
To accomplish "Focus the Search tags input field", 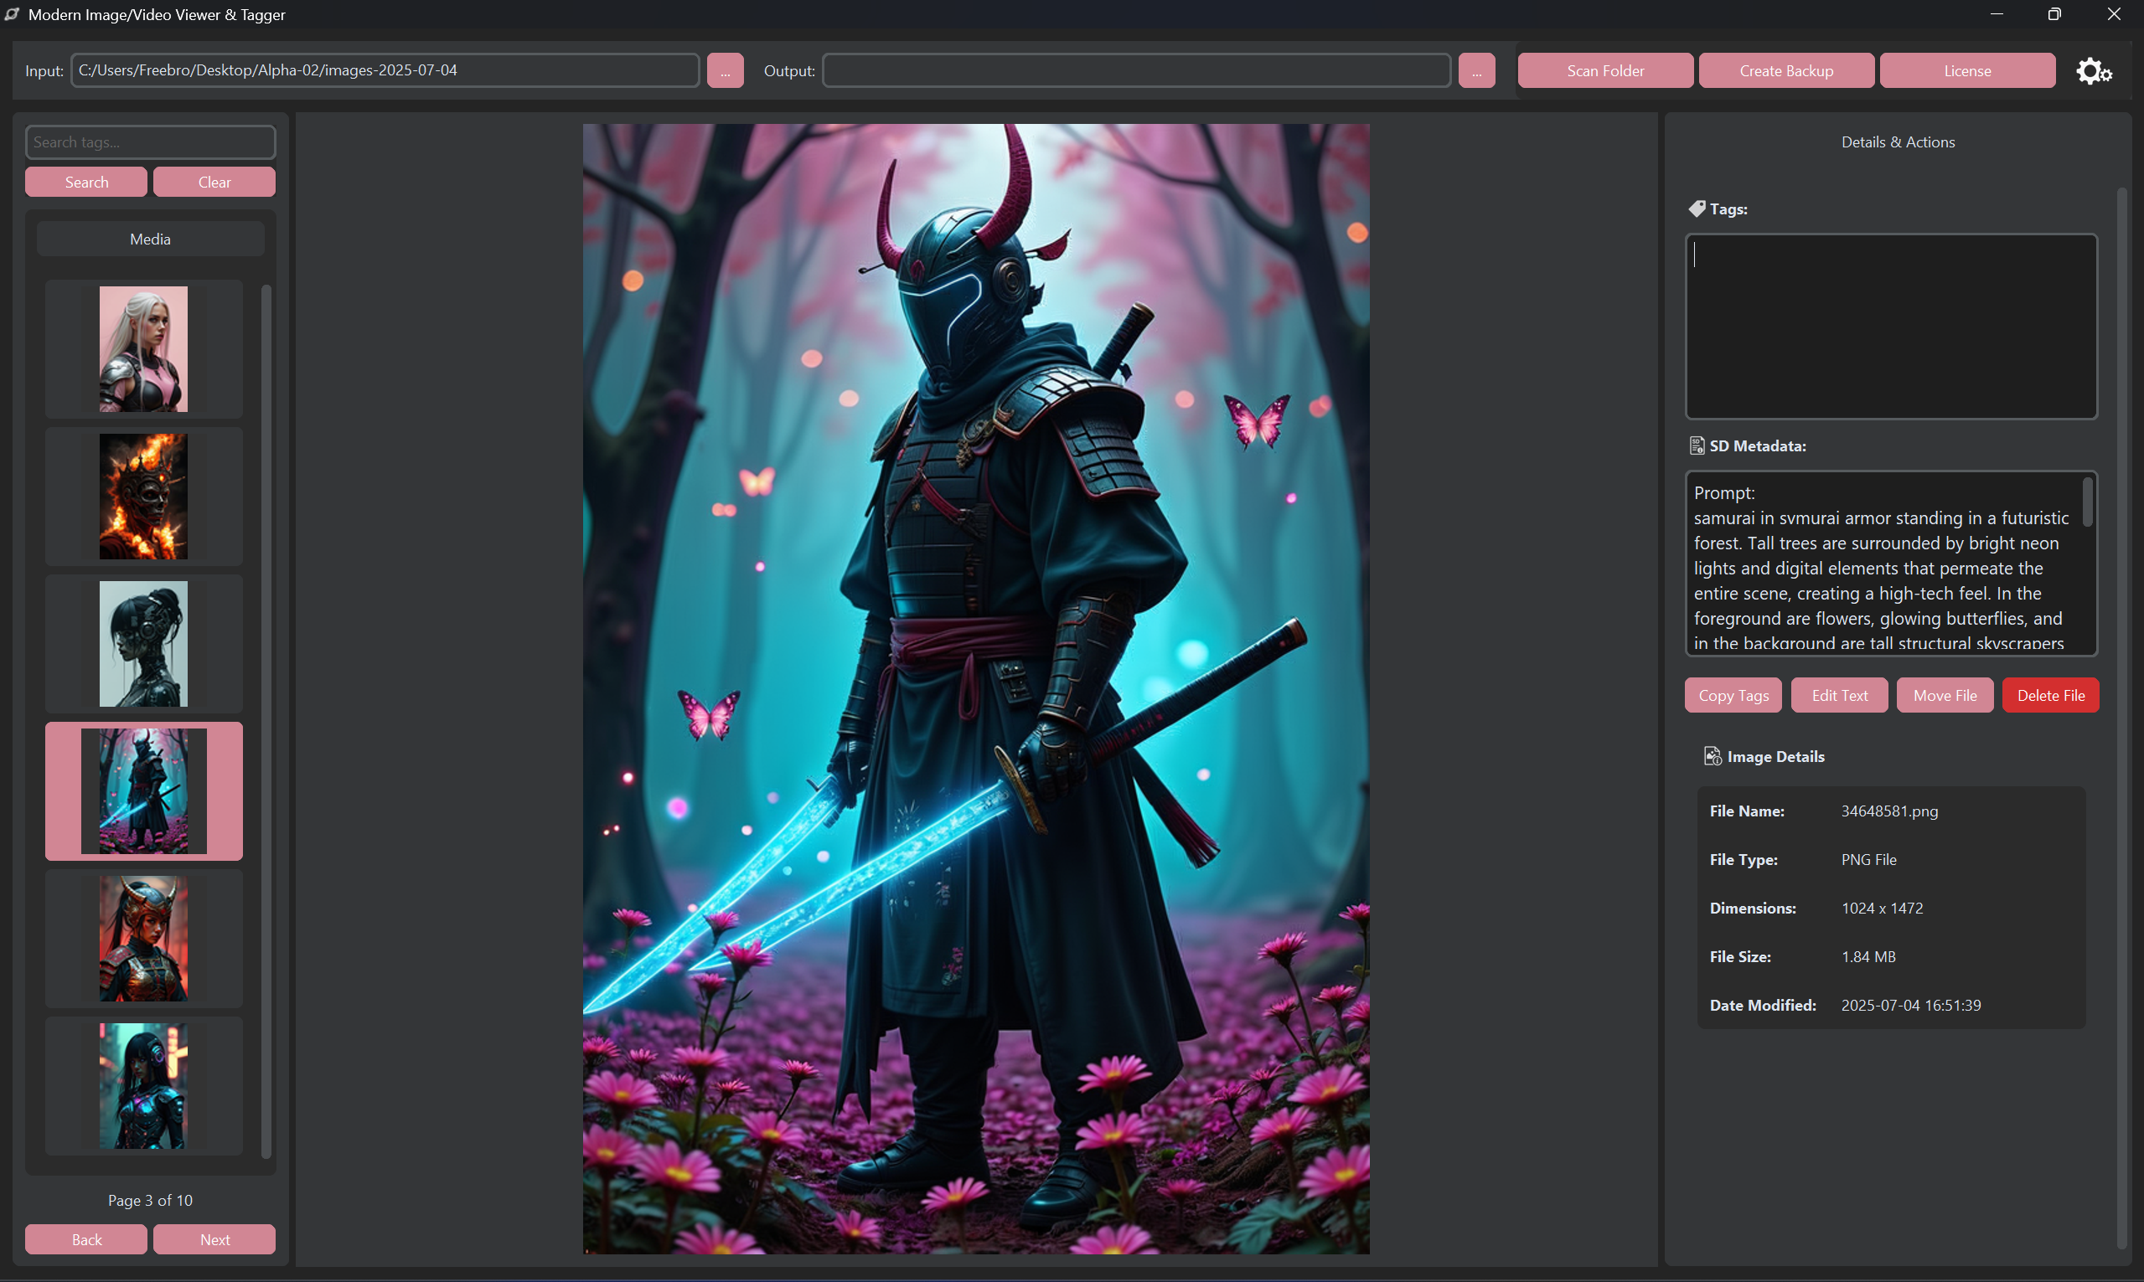I will (150, 142).
